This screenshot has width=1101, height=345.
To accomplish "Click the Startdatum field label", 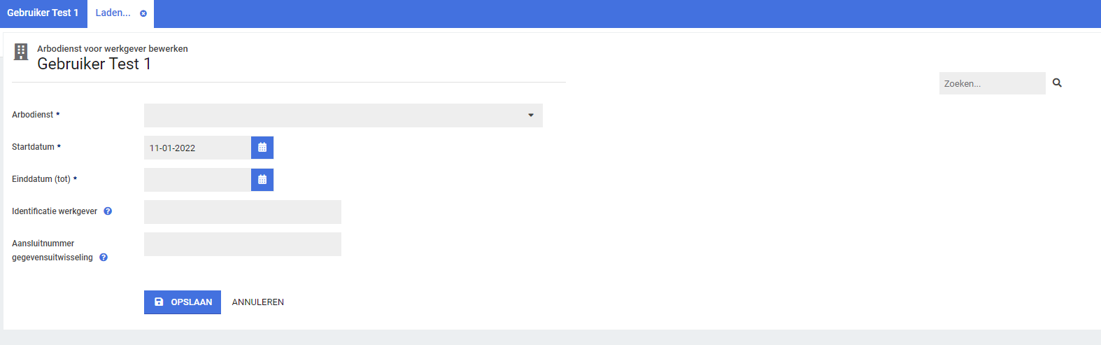I will 33,147.
